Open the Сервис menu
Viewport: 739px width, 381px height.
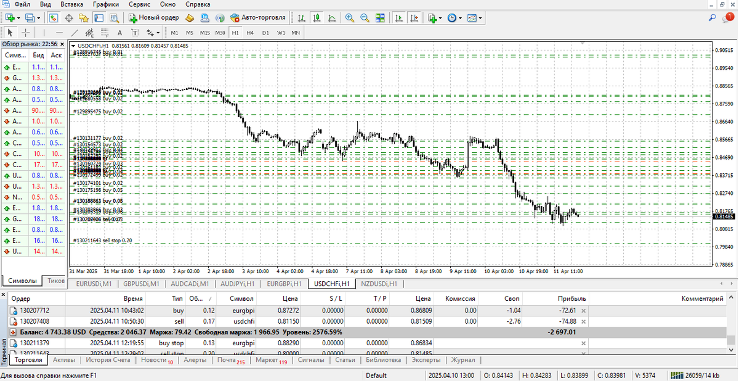(139, 4)
